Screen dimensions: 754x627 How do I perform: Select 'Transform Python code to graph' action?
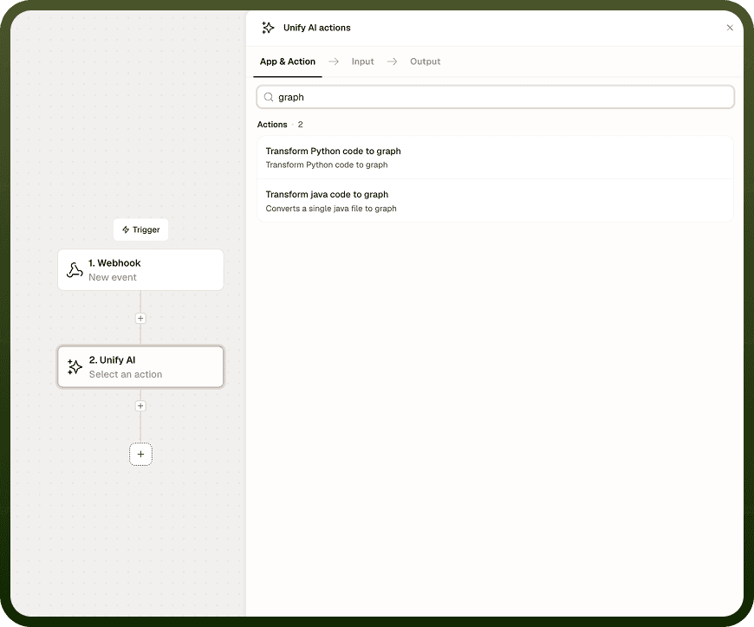(x=495, y=158)
